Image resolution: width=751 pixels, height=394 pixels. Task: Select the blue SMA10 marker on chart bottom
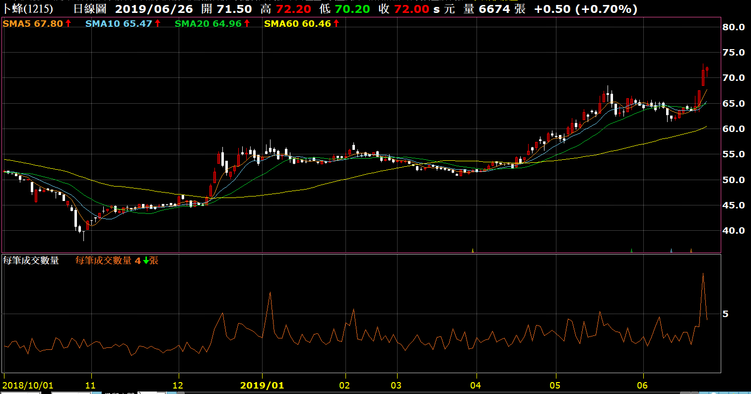click(672, 251)
